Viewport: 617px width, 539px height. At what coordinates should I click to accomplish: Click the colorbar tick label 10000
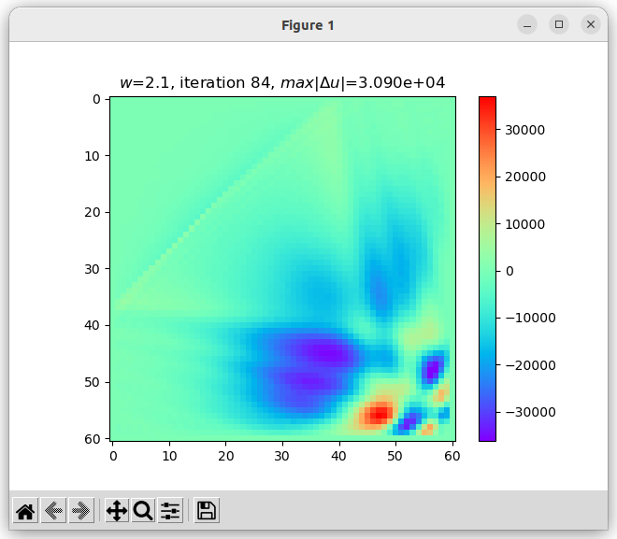coord(525,224)
